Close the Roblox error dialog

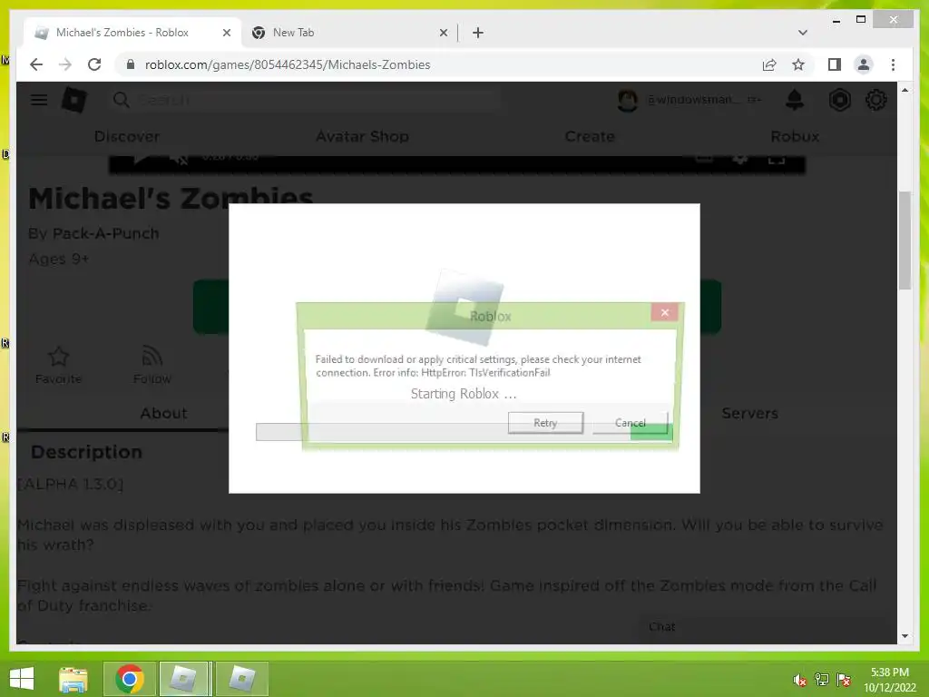[664, 312]
